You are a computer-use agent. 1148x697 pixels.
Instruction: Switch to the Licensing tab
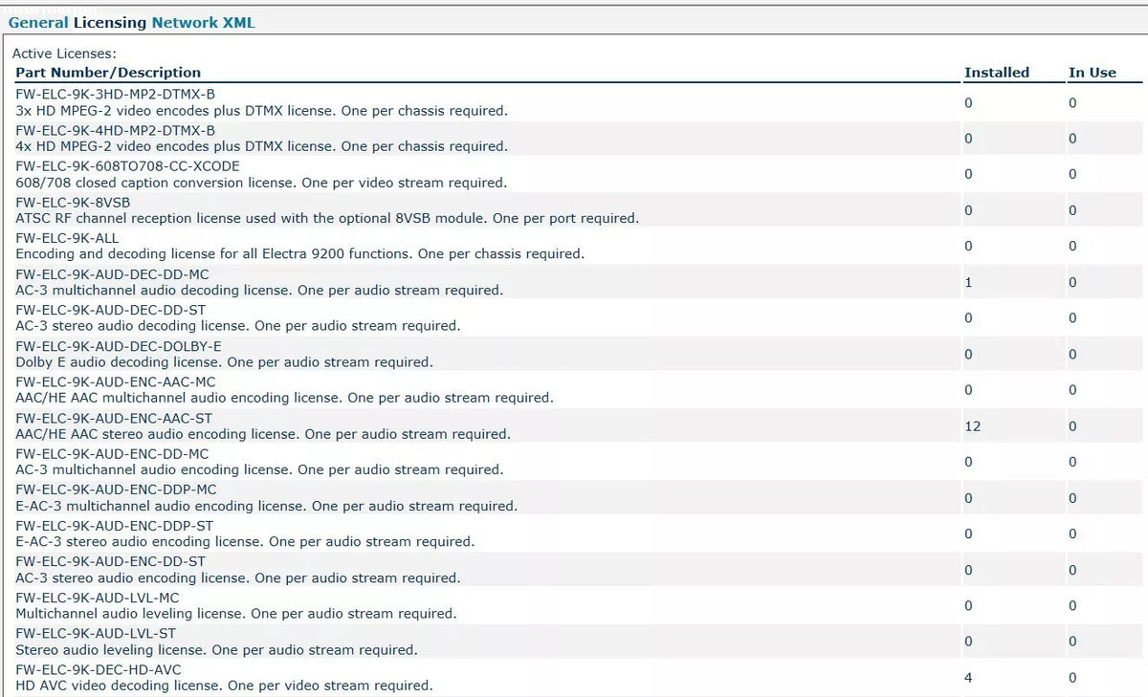click(110, 22)
